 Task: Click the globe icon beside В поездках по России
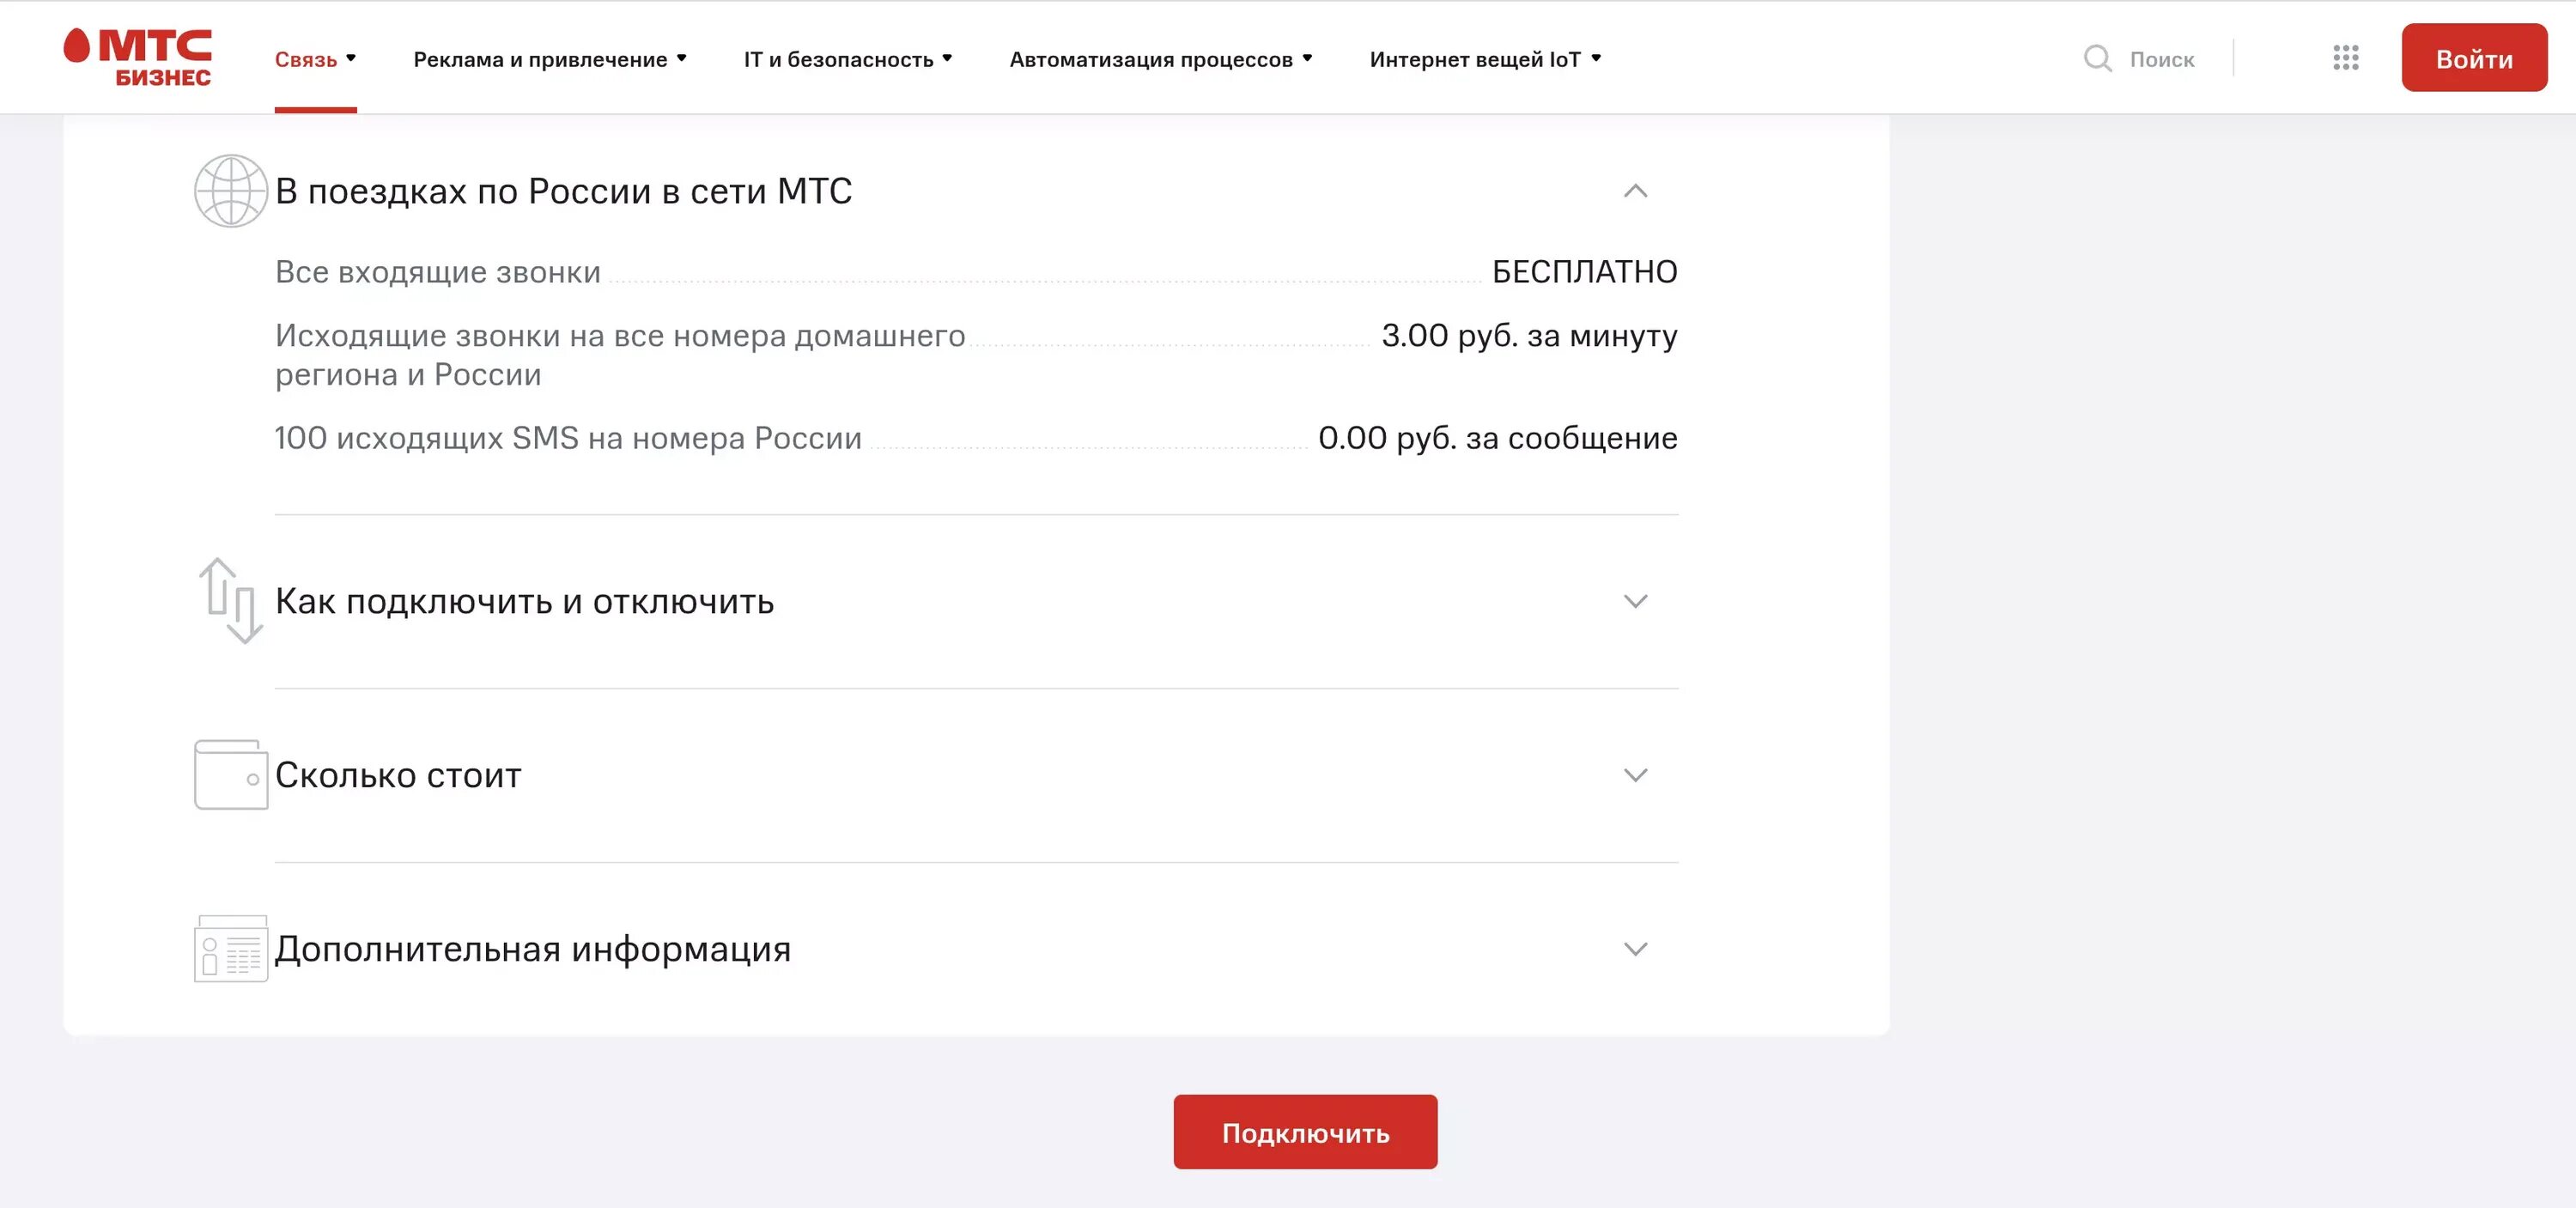[231, 190]
